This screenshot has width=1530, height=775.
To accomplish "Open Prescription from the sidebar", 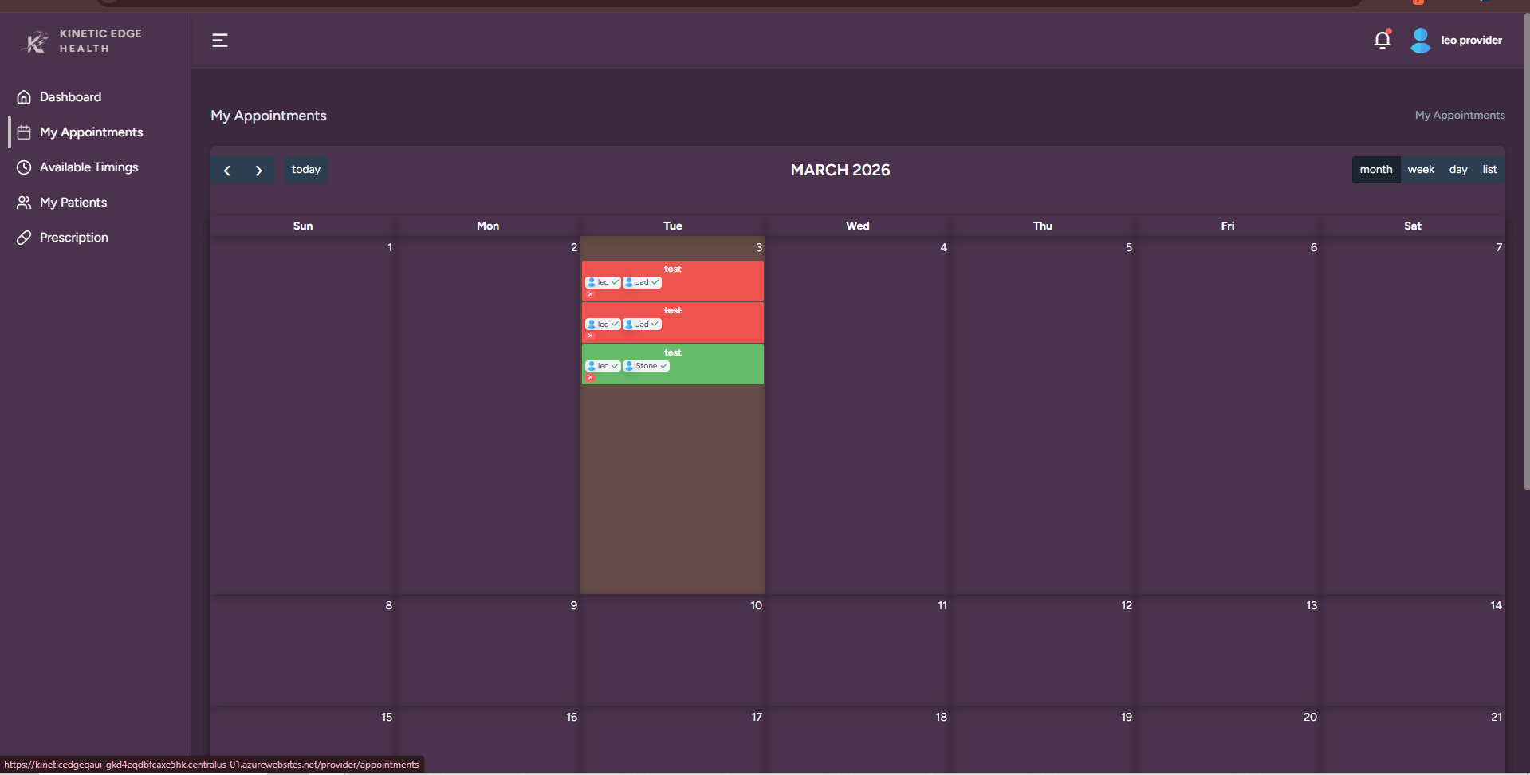I will point(73,238).
